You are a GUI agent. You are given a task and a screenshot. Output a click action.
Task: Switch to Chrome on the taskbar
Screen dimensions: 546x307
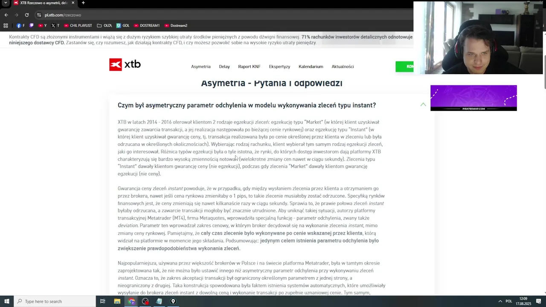(131, 301)
